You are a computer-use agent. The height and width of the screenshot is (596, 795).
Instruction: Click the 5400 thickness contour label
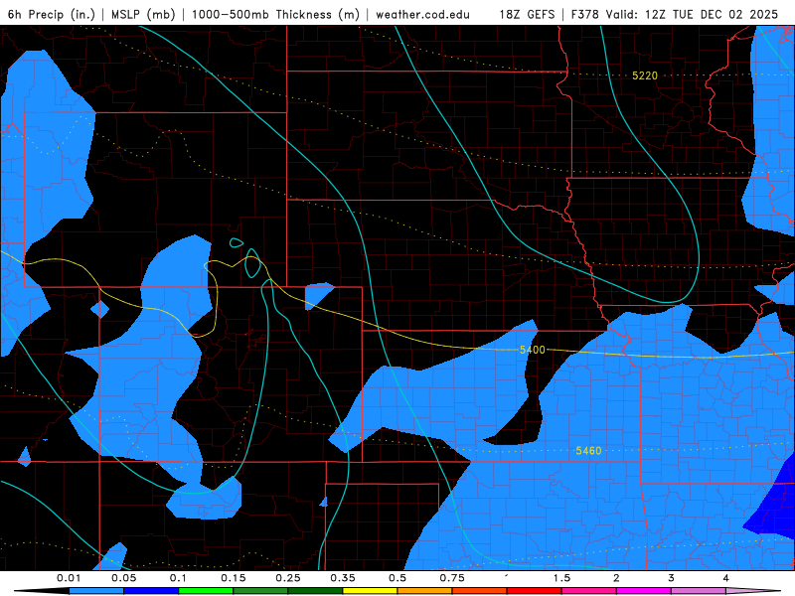(533, 350)
